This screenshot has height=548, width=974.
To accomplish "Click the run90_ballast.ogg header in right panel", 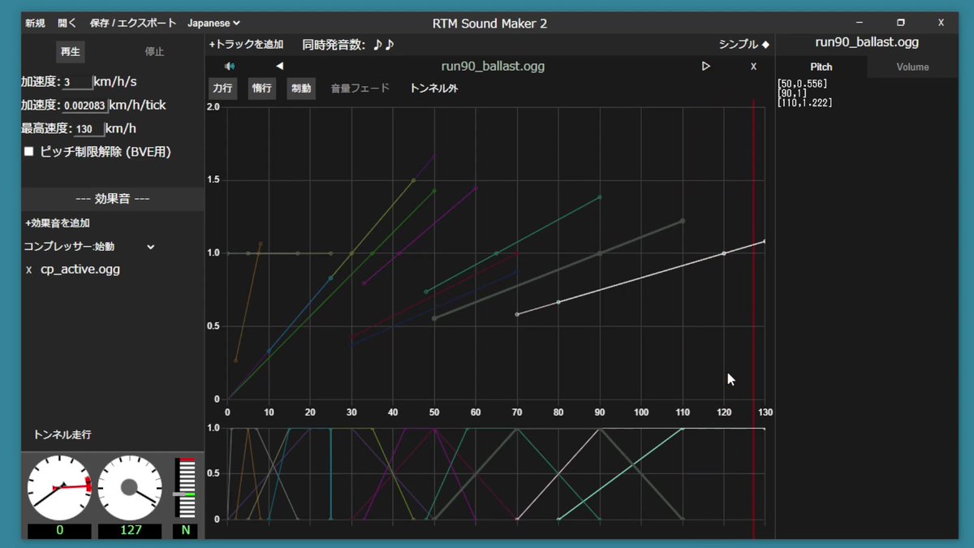I will coord(867,42).
